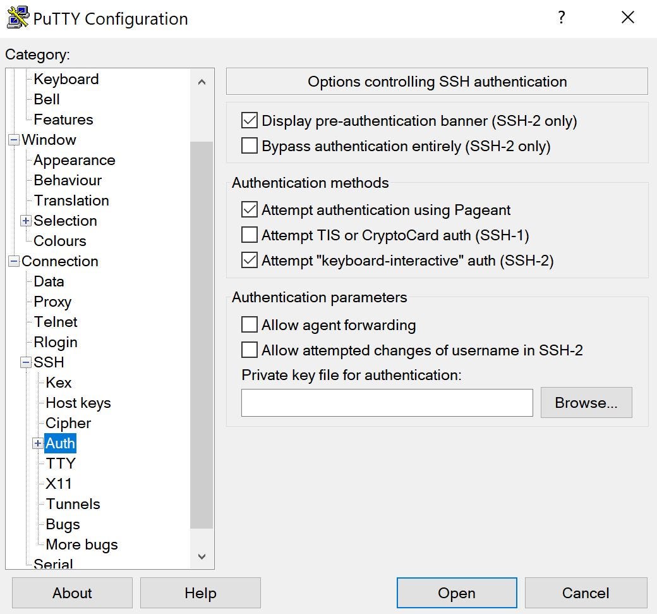This screenshot has height=614, width=657.
Task: Click the Cancel button
Action: (x=586, y=593)
